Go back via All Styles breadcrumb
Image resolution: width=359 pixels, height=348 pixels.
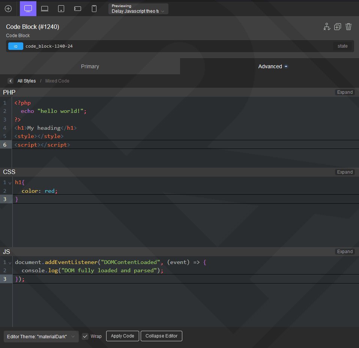27,81
